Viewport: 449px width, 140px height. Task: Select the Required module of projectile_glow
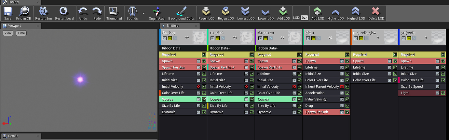click(371, 55)
